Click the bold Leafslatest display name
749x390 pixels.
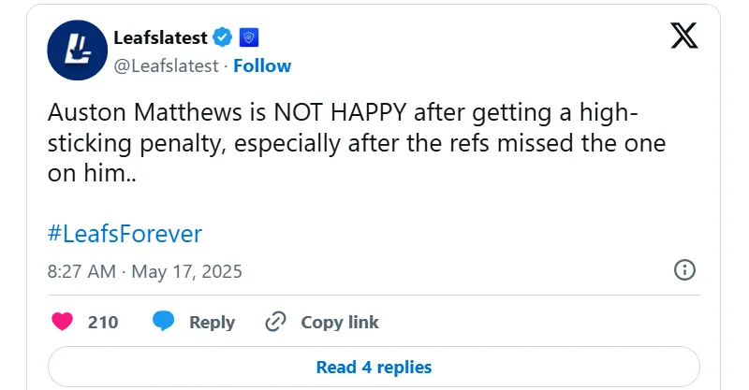[160, 37]
